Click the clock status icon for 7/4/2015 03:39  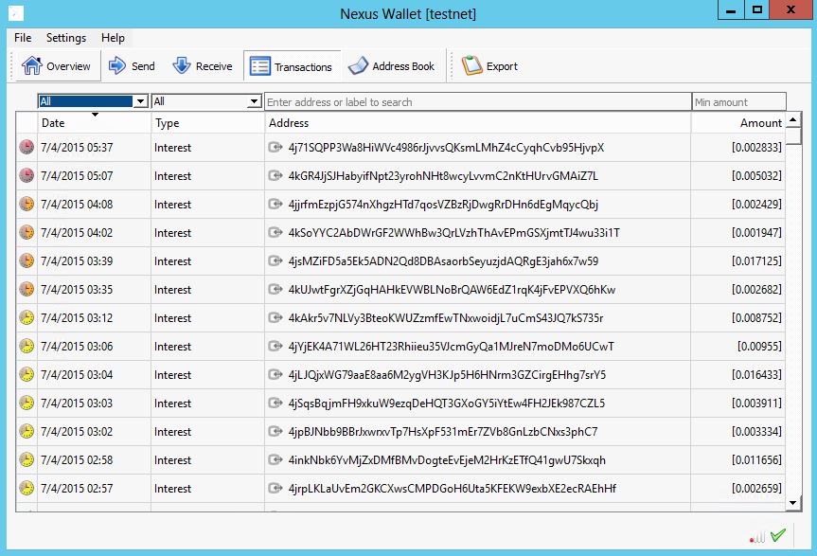(27, 260)
